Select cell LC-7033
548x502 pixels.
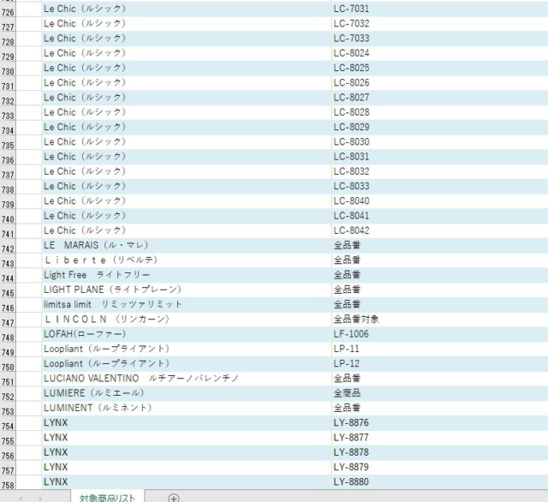click(x=439, y=38)
